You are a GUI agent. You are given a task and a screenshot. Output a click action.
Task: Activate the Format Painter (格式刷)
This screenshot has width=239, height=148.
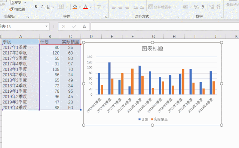17,9
